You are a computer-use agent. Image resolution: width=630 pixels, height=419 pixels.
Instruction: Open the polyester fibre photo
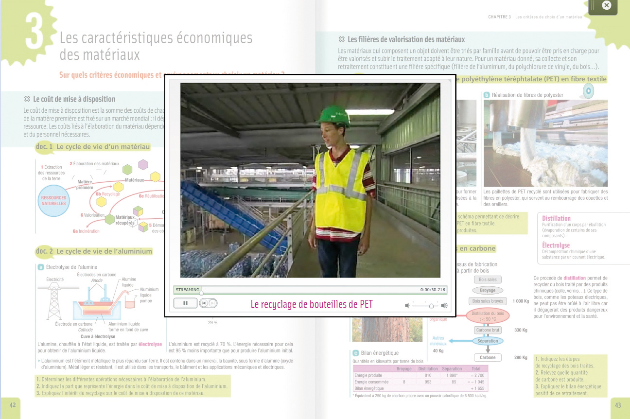(x=545, y=143)
